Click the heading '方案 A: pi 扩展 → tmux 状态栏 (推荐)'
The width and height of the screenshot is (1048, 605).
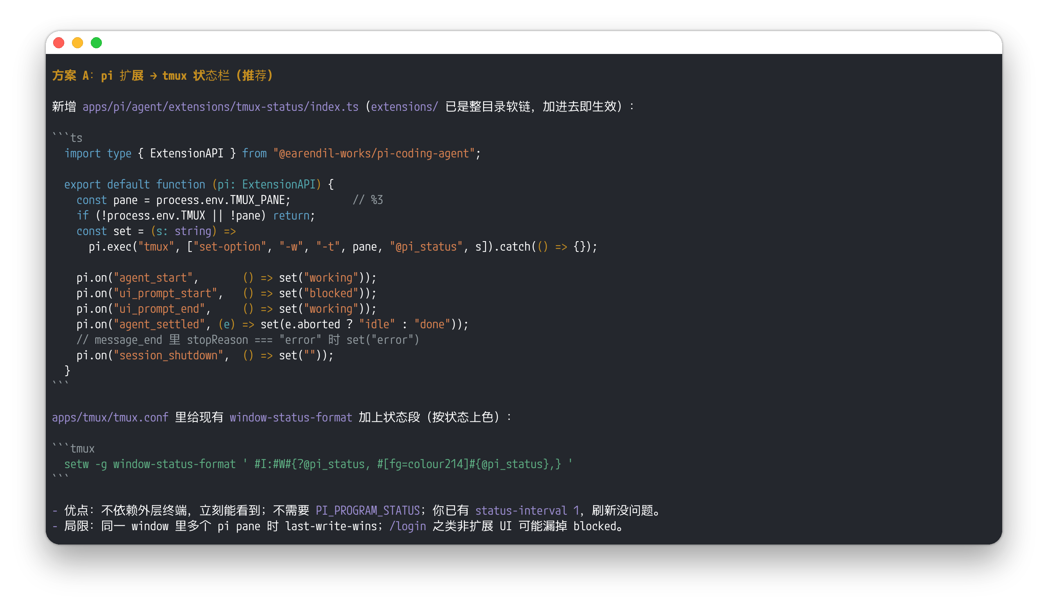(162, 76)
